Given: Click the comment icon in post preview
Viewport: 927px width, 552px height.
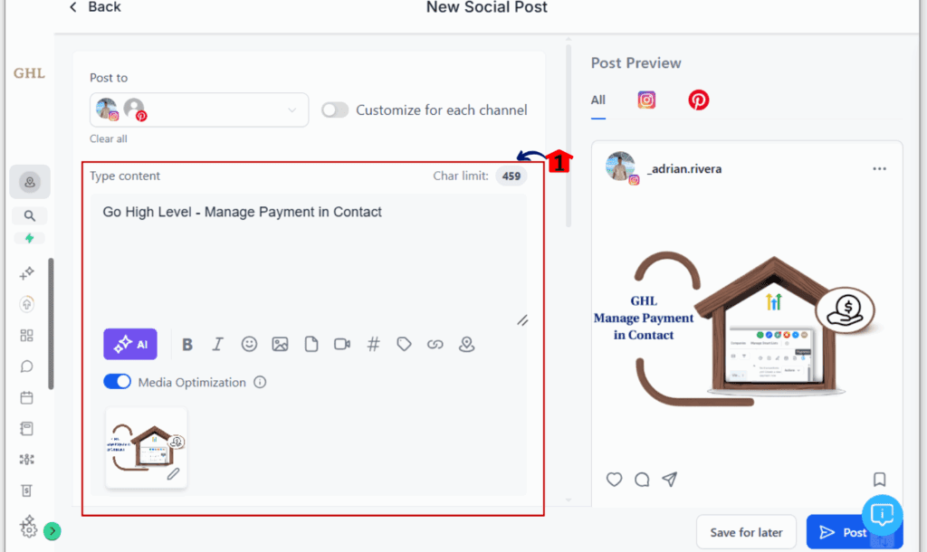Looking at the screenshot, I should point(642,480).
